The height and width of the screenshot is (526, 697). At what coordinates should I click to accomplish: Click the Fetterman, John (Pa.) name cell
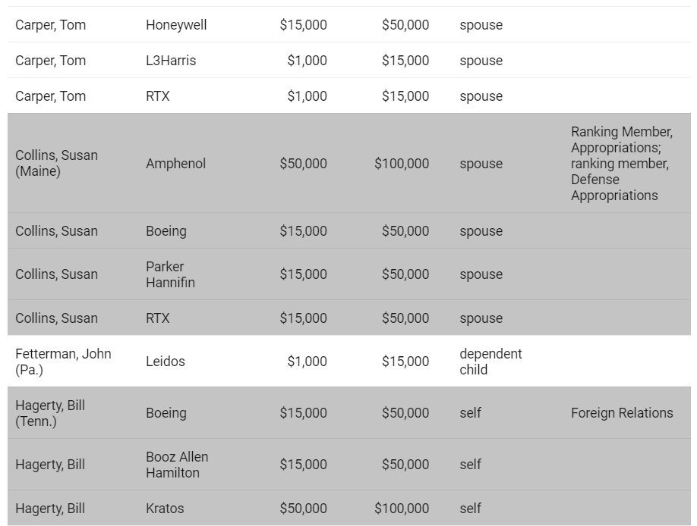[x=63, y=362]
